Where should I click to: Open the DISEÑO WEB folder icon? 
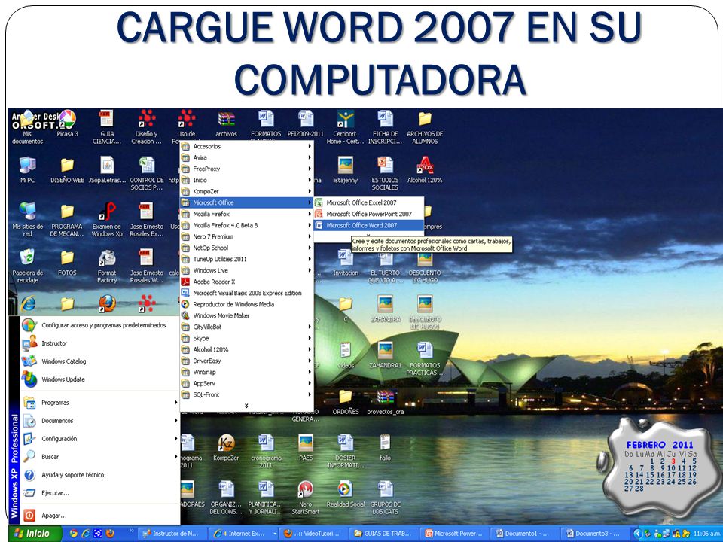point(67,169)
